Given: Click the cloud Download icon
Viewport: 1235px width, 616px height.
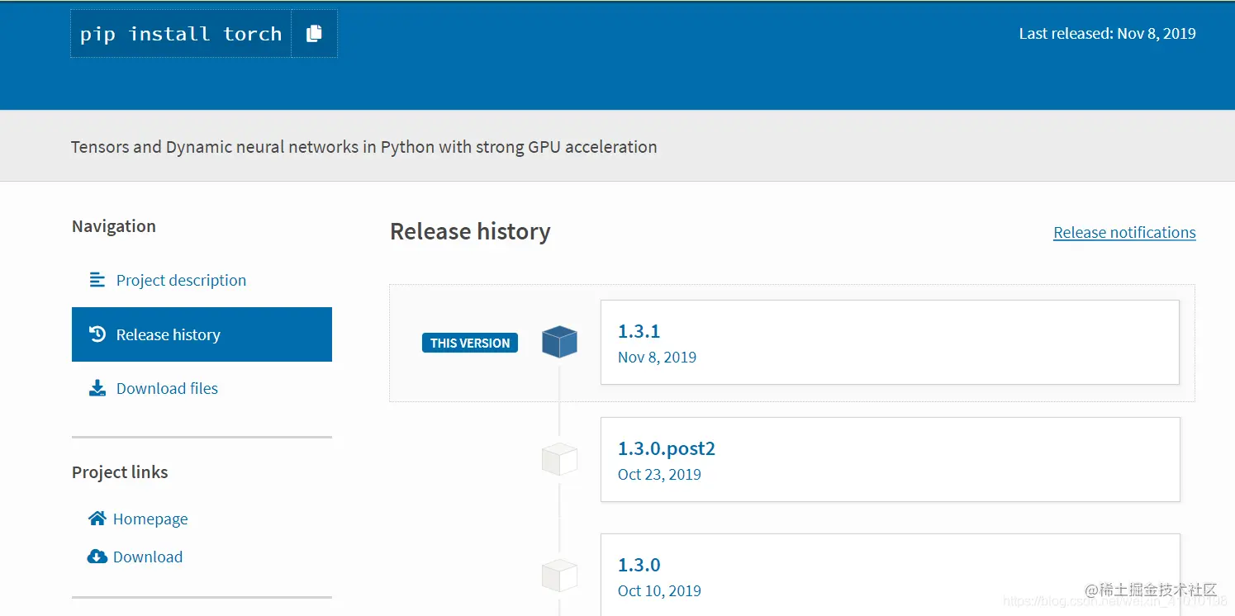Looking at the screenshot, I should (x=97, y=557).
